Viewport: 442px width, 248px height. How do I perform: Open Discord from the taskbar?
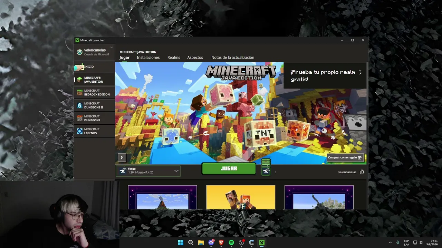coord(211,242)
